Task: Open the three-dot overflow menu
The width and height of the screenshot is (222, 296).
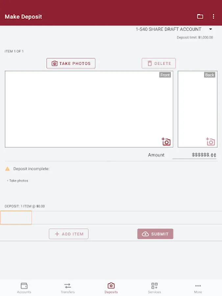Action: coord(213,16)
